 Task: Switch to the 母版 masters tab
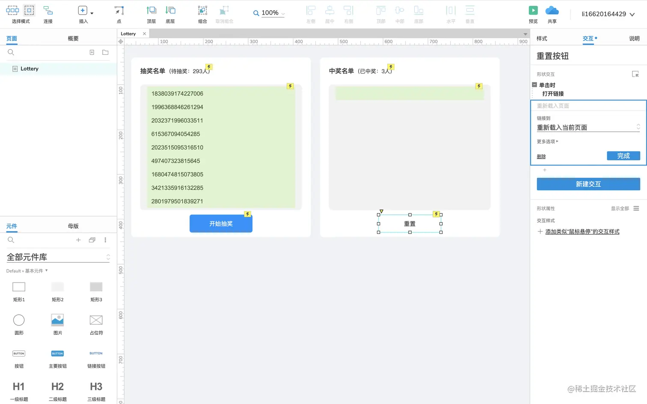(73, 226)
